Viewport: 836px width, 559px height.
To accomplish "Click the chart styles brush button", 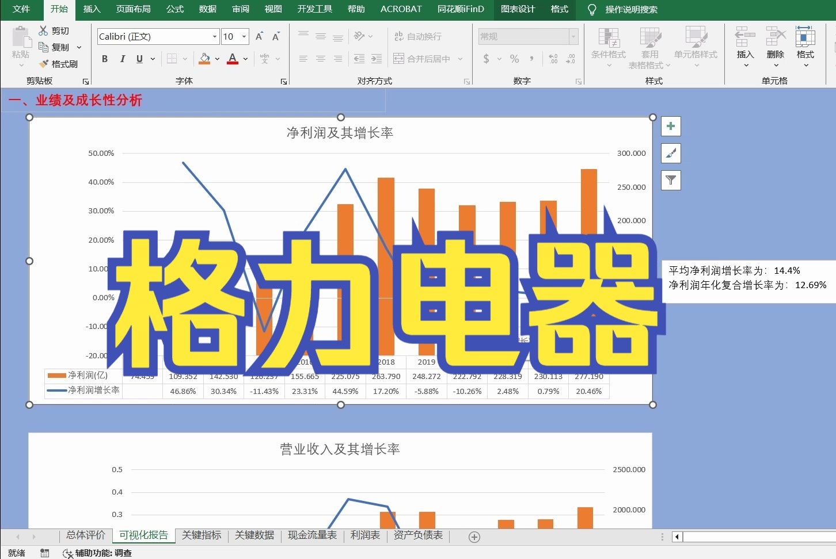I will pos(671,154).
